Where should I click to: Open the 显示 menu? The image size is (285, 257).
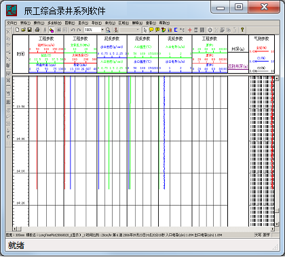[x=83, y=23]
